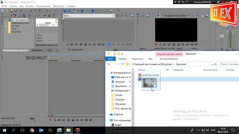Save the project with the floppy-disk icon
239x134 pixels.
click(12, 11)
